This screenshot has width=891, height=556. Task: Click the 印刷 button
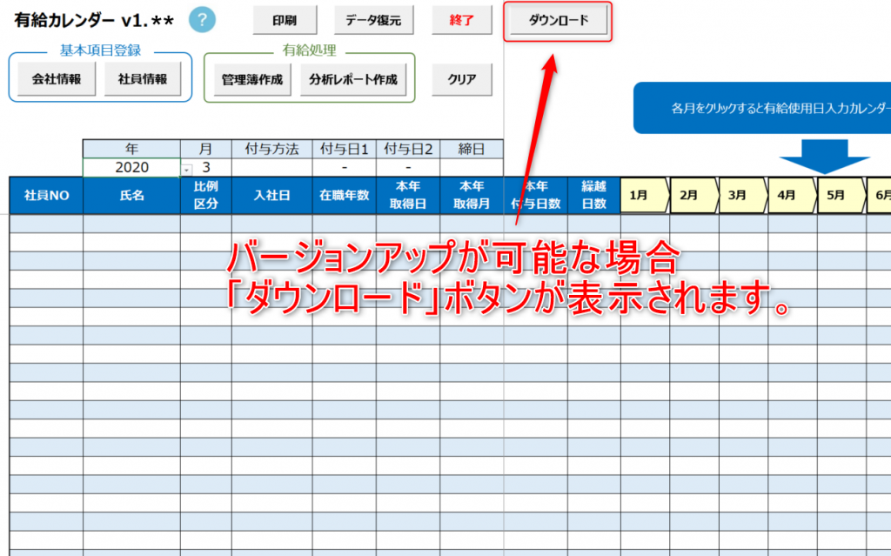click(285, 21)
